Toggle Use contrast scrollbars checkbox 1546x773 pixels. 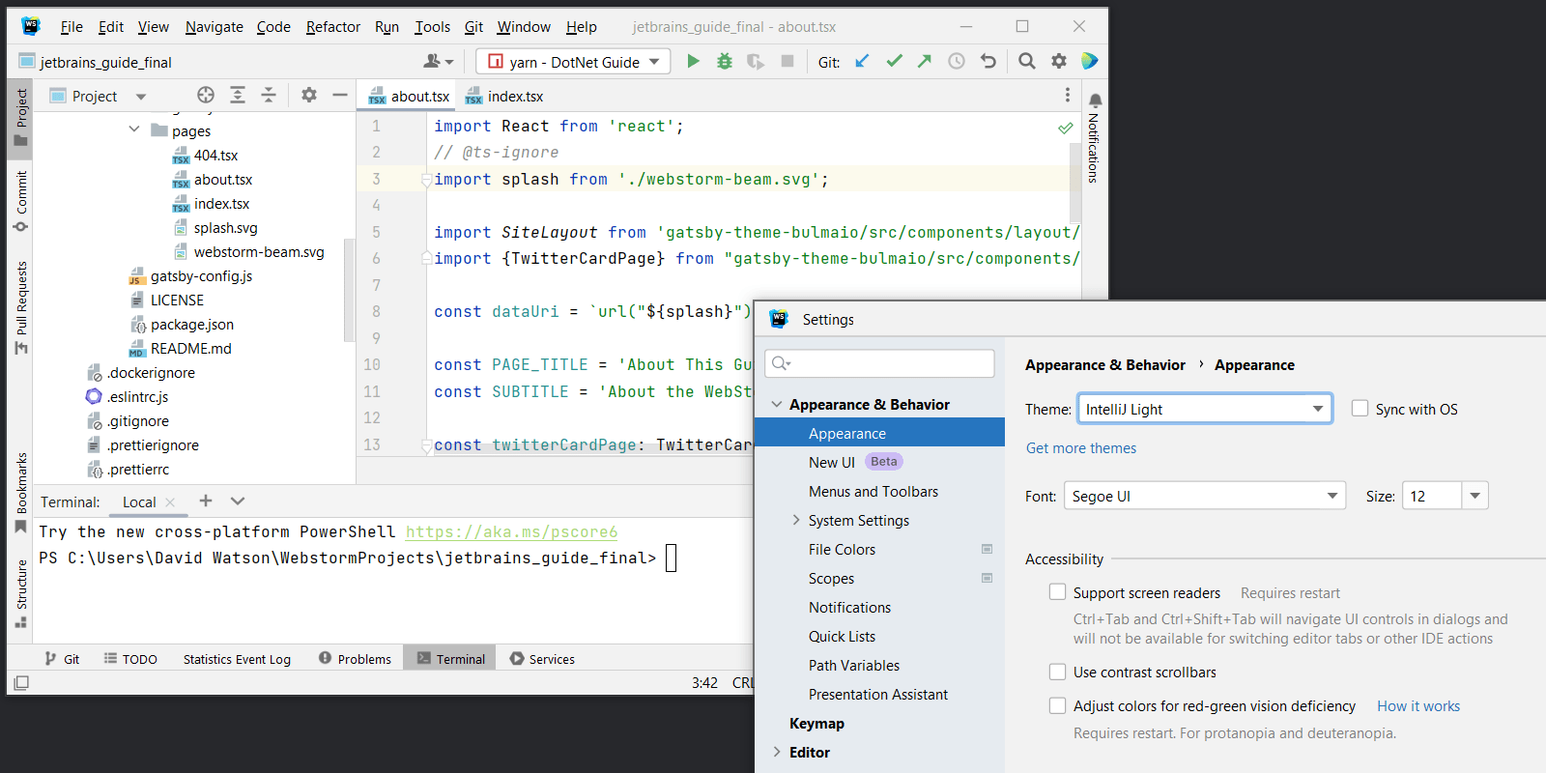tap(1058, 672)
